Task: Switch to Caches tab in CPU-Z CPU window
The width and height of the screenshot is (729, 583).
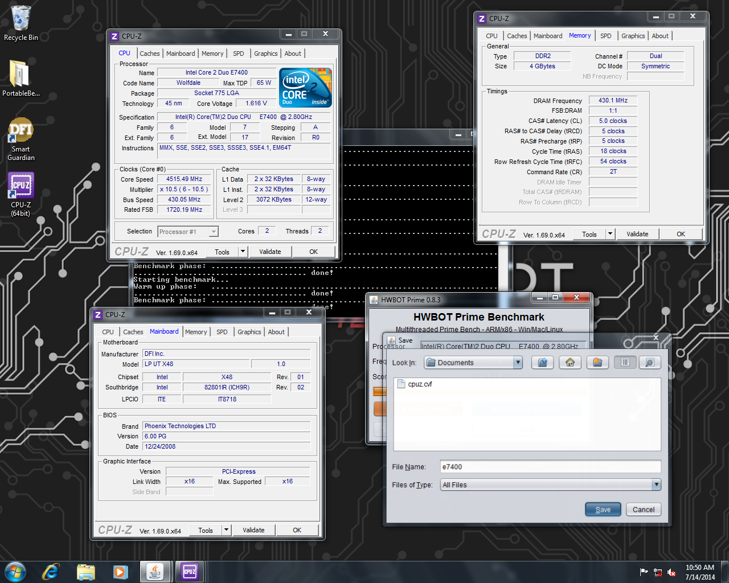Action: click(x=150, y=54)
